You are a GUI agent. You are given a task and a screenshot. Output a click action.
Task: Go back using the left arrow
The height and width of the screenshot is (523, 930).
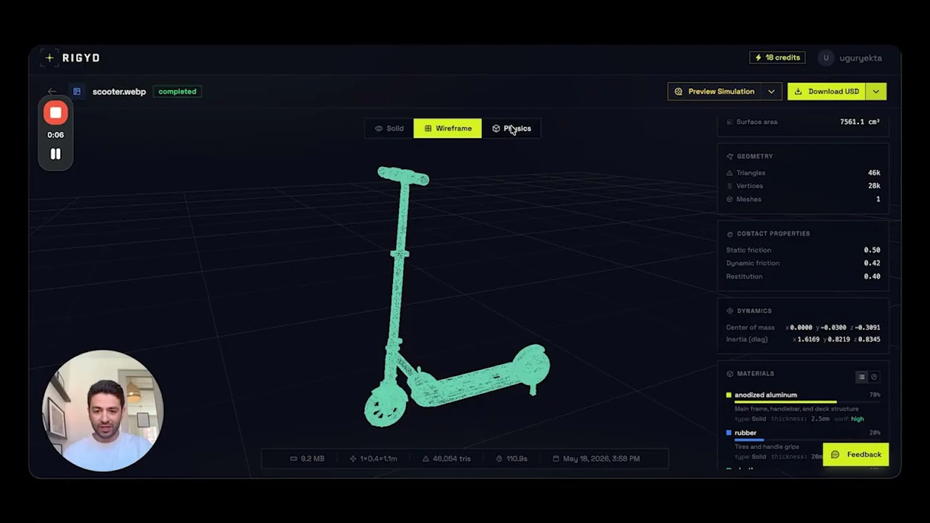(x=52, y=91)
